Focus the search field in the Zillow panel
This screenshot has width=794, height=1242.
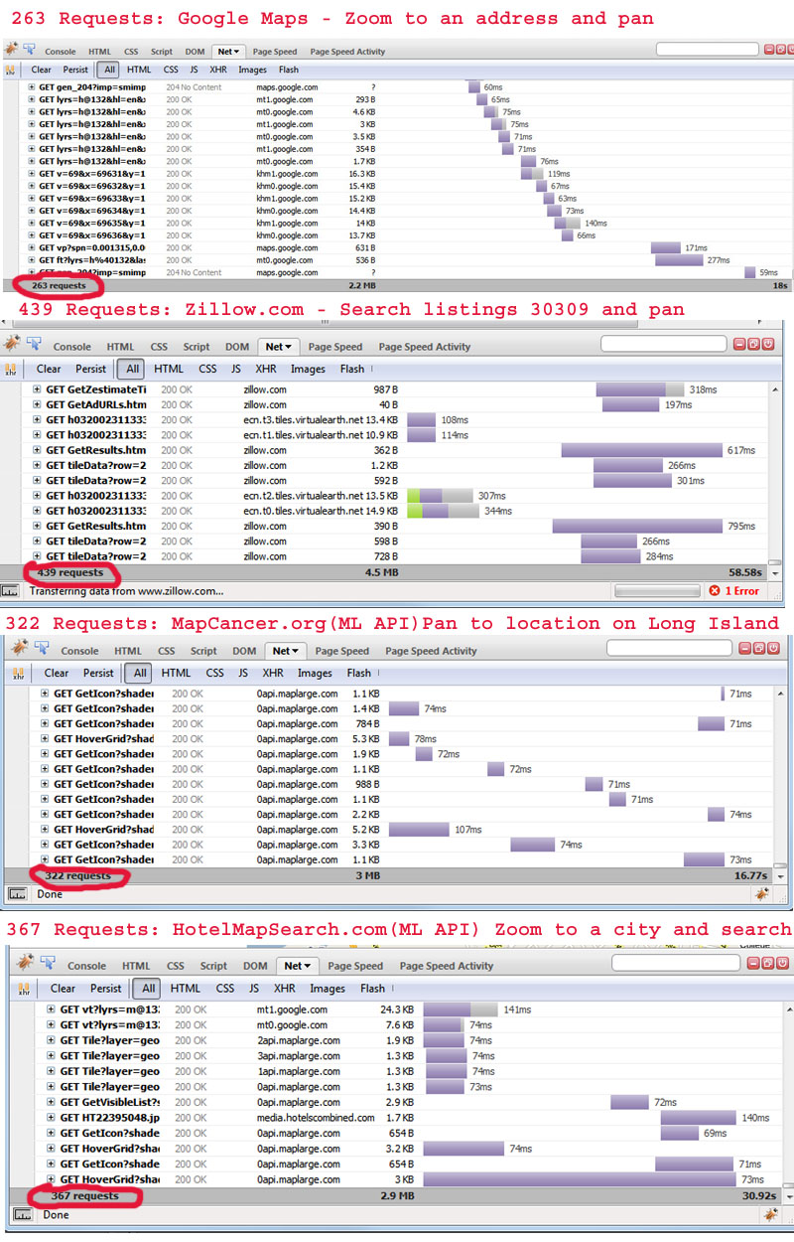tap(664, 344)
